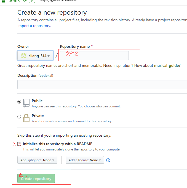Open the Add .gitignore dropdown
187x188 pixels.
point(37,160)
